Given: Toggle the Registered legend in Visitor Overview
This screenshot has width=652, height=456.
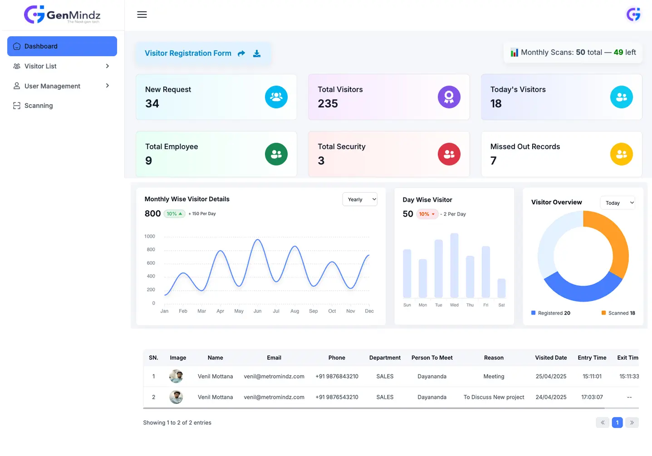Looking at the screenshot, I should 551,313.
